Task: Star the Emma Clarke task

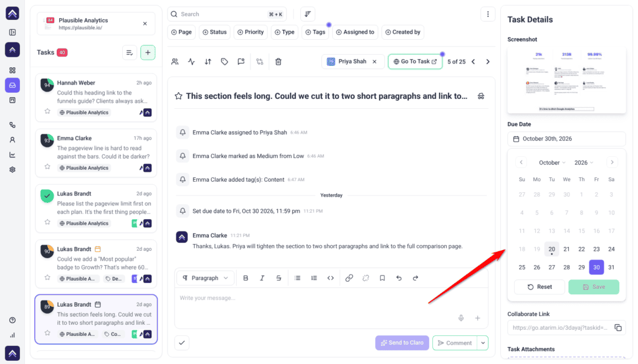Action: point(47,167)
